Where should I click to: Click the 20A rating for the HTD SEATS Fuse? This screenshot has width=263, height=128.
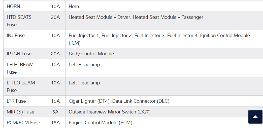(x=55, y=17)
